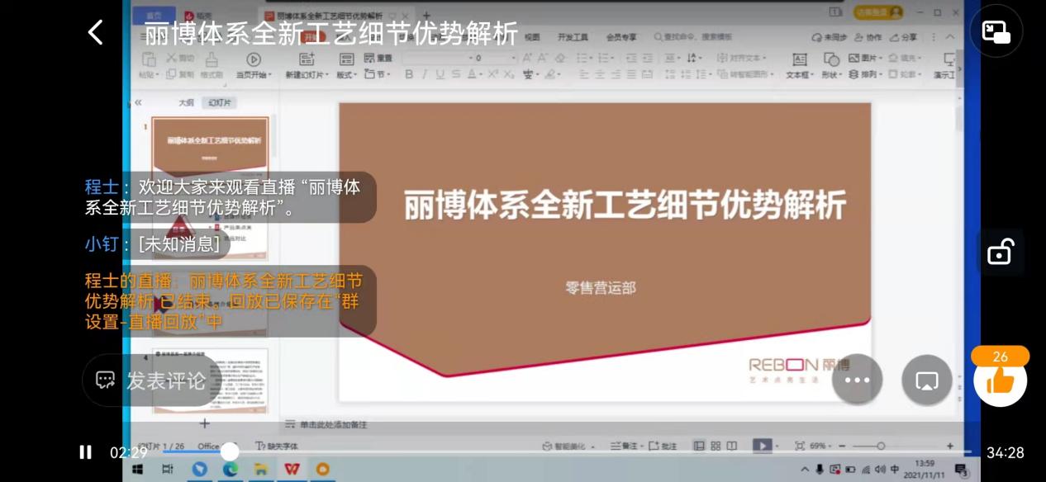
Task: Go back using the left arrow
Action: click(x=96, y=32)
